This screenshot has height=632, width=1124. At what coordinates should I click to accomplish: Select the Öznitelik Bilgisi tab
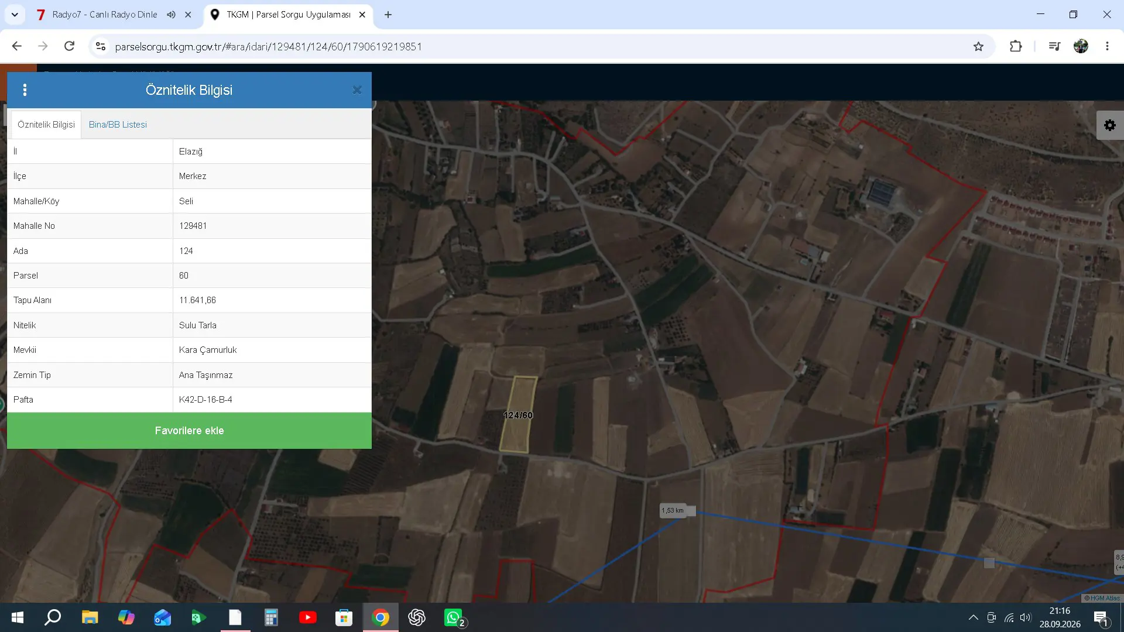click(46, 125)
